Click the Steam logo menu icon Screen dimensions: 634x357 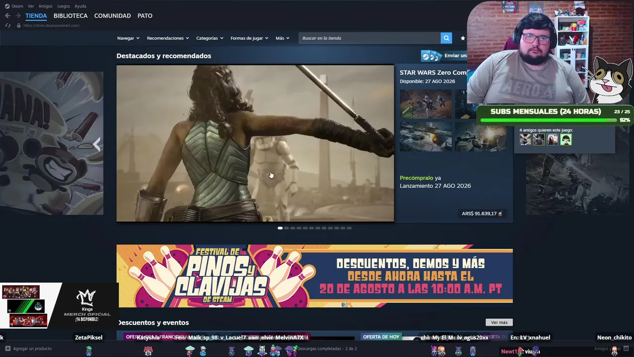[7, 6]
